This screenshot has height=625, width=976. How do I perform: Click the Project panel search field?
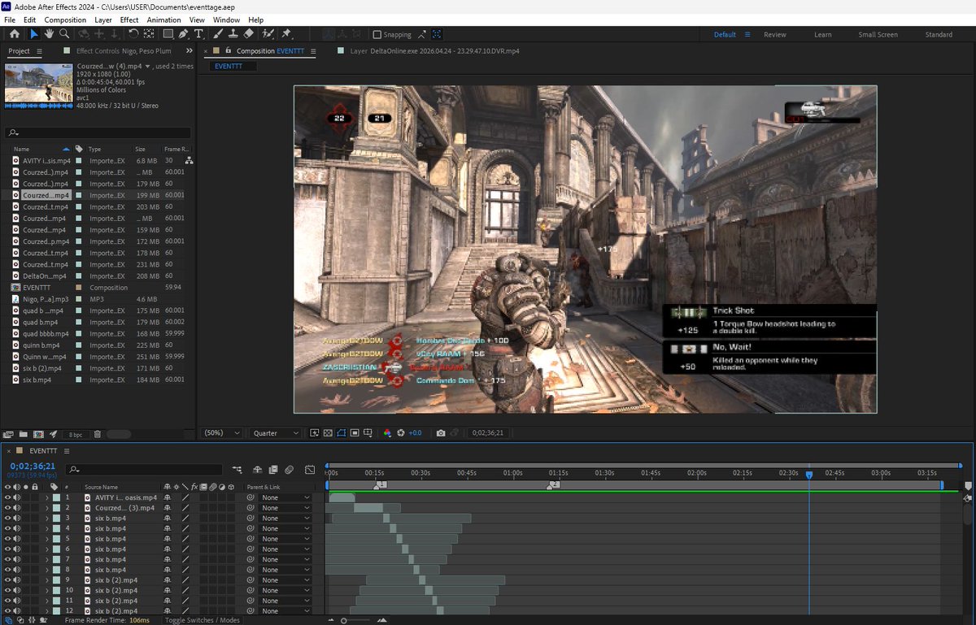[98, 132]
